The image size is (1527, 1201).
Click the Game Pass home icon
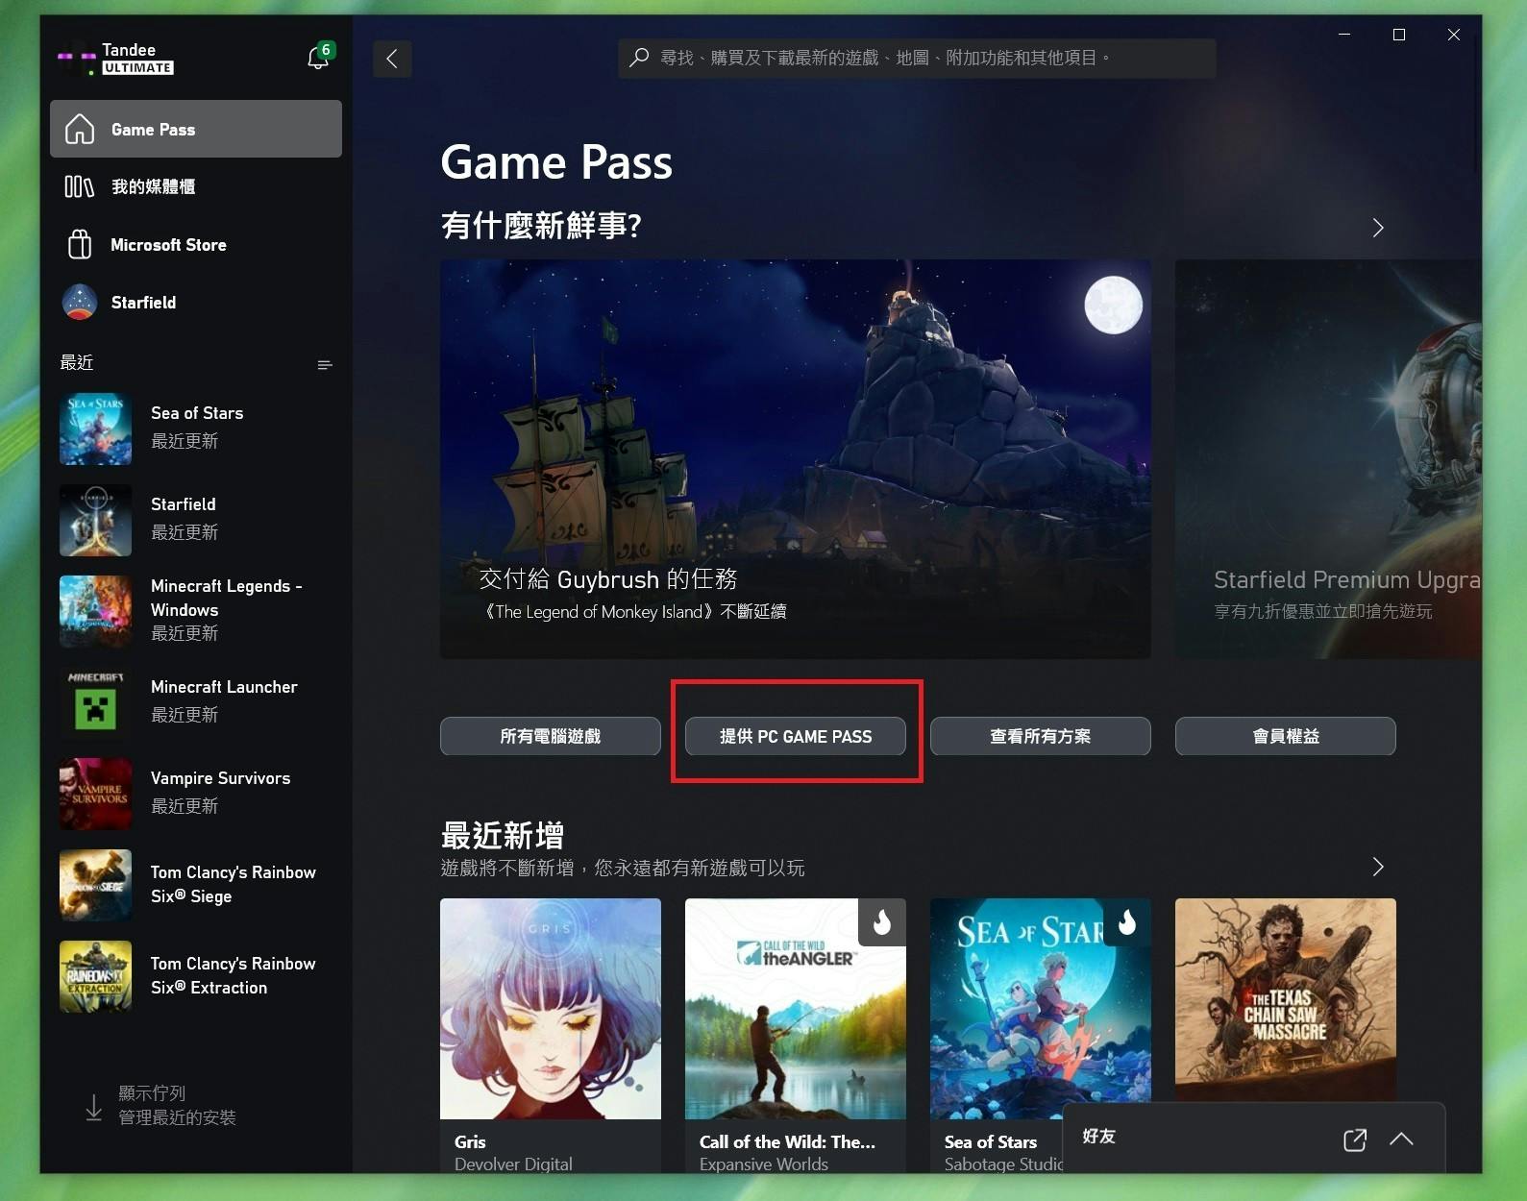tap(80, 129)
